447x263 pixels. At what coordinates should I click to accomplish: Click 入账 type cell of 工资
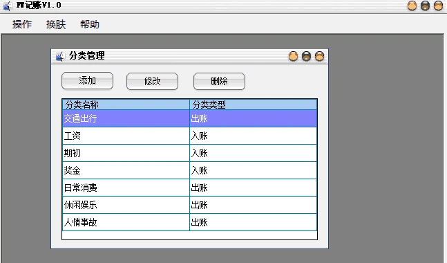coord(254,136)
